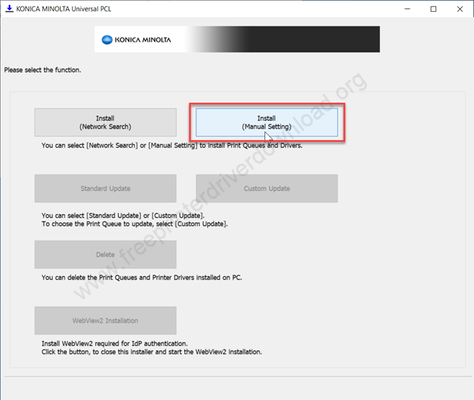Start WebView2 Installation button
474x400 pixels.
point(105,321)
